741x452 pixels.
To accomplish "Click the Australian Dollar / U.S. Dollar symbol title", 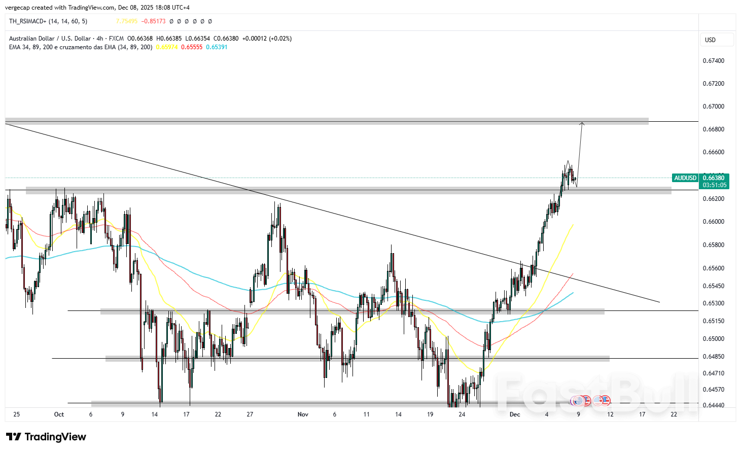I will pyautogui.click(x=49, y=38).
